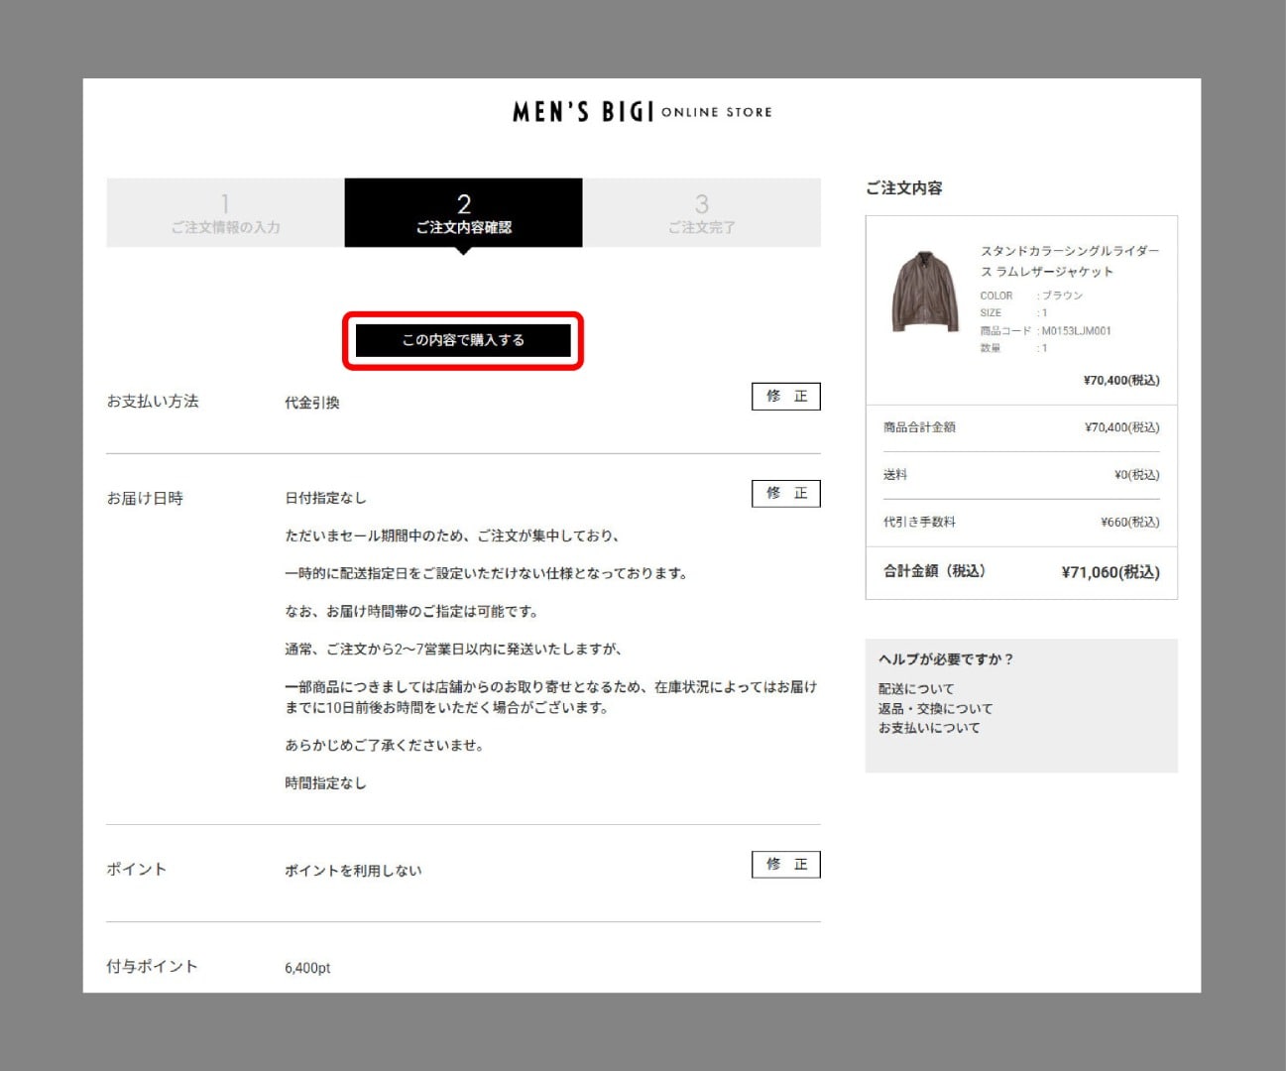1286x1071 pixels.
Task: Select step 3 ご注文完了 tab
Action: (x=701, y=213)
